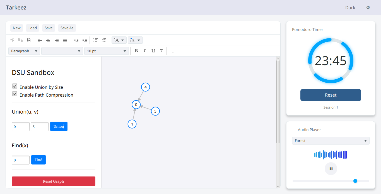Reset the Pomodoro timer

click(331, 95)
